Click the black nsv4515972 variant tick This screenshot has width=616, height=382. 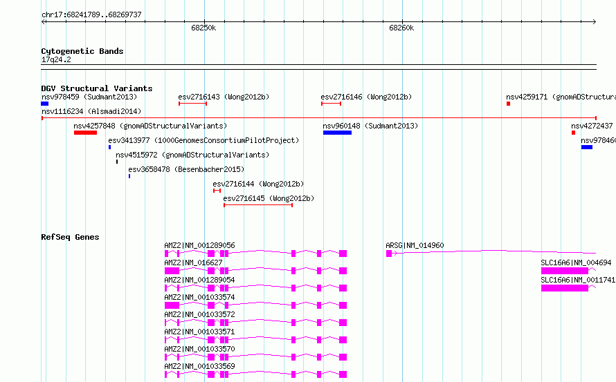click(117, 162)
